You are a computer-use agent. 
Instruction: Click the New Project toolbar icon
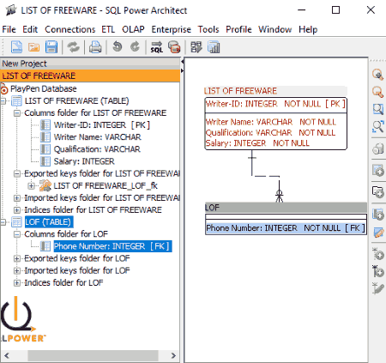coord(16,47)
